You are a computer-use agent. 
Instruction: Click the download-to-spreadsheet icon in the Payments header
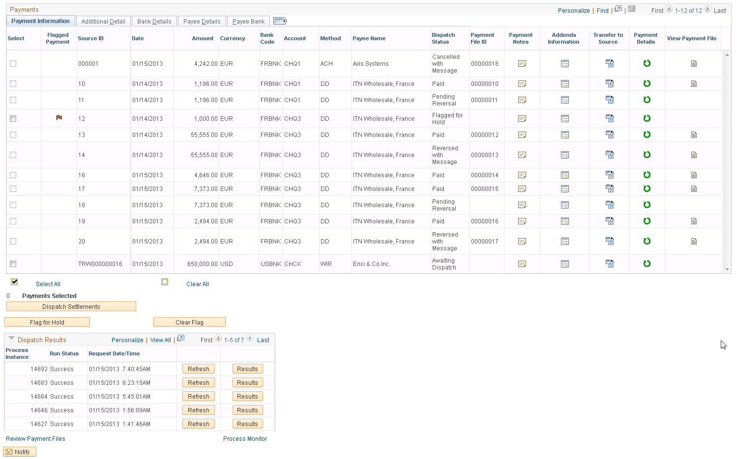click(x=631, y=9)
